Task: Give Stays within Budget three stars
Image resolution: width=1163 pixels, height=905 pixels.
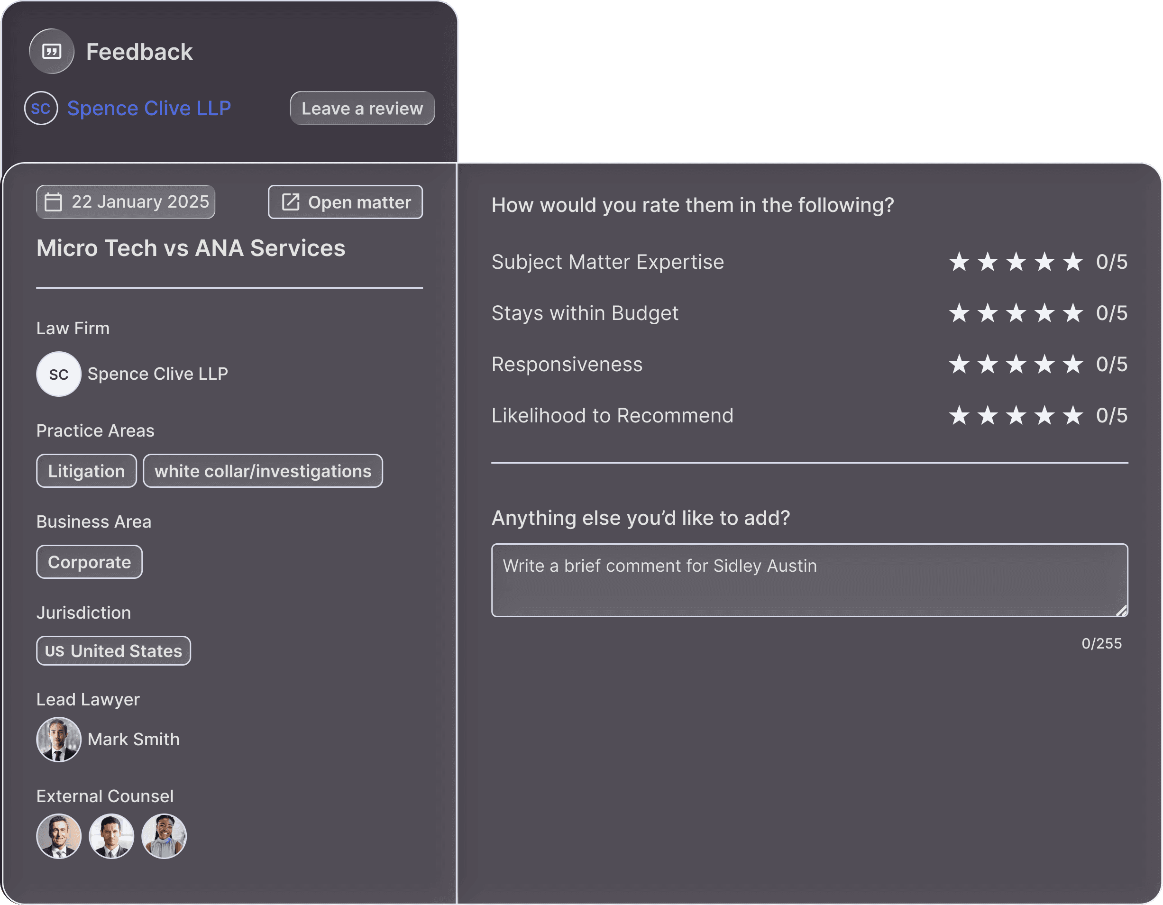Action: [x=1016, y=313]
